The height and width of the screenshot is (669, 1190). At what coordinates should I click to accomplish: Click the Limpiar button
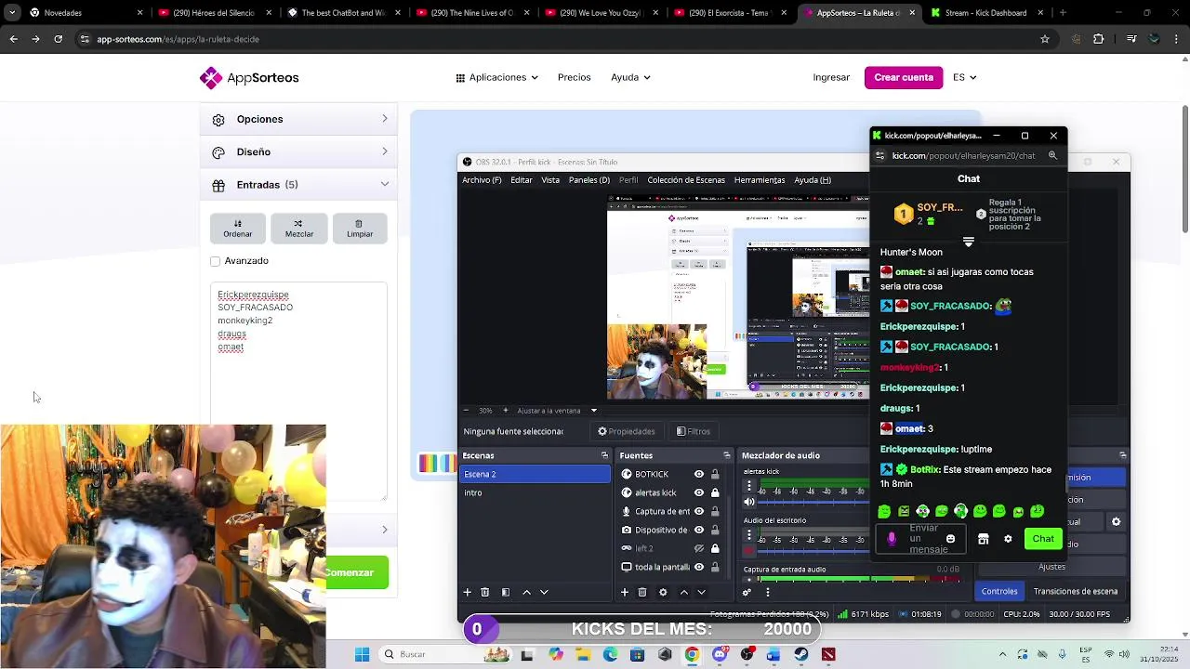360,228
